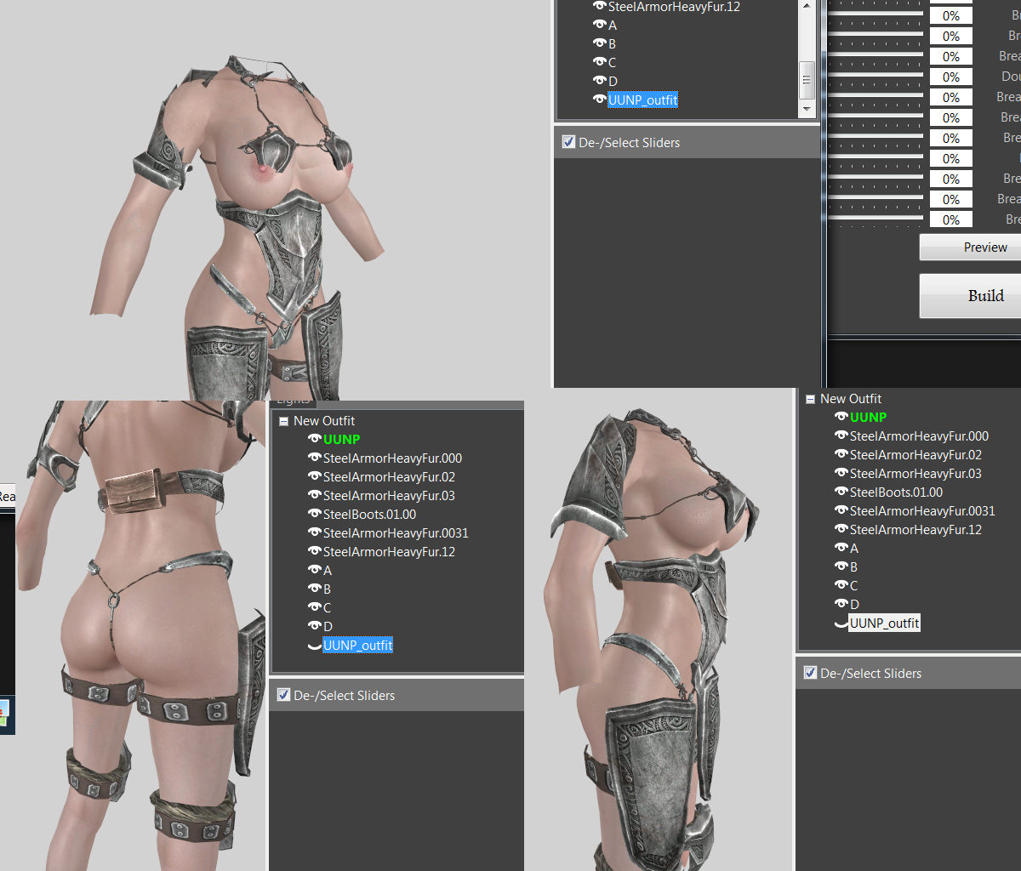Click the upper-right tree scrollbar up arrow

coord(807,7)
